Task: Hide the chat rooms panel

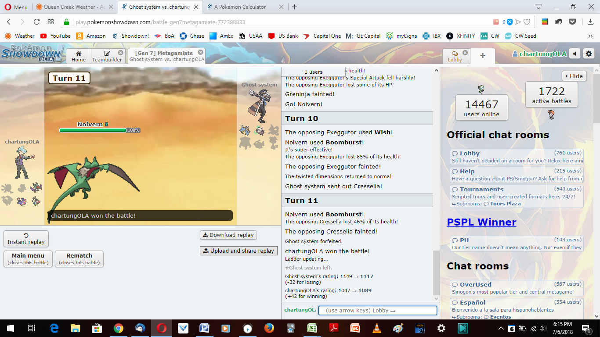Action: coord(574,76)
